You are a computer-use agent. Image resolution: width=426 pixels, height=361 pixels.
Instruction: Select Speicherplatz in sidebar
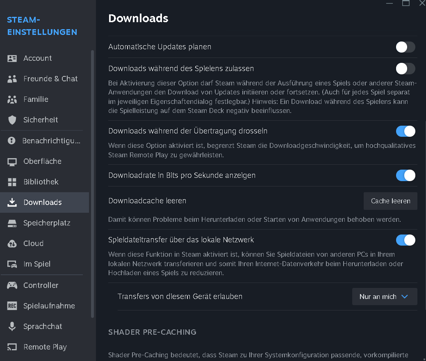click(x=47, y=223)
